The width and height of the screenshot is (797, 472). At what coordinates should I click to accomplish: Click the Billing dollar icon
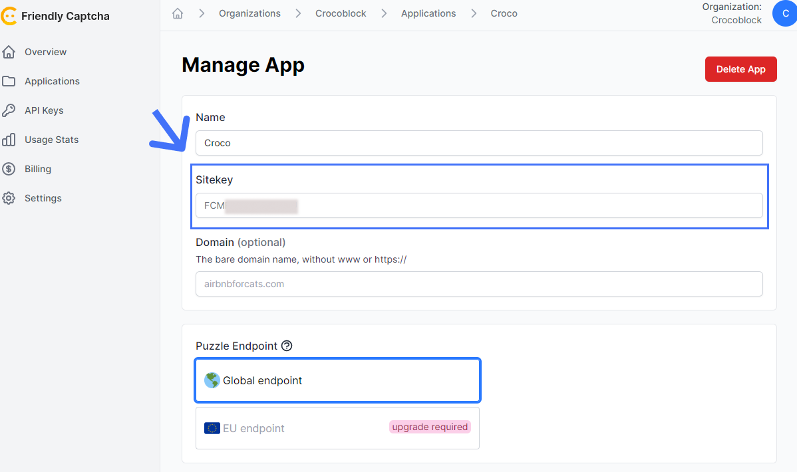[x=9, y=169]
